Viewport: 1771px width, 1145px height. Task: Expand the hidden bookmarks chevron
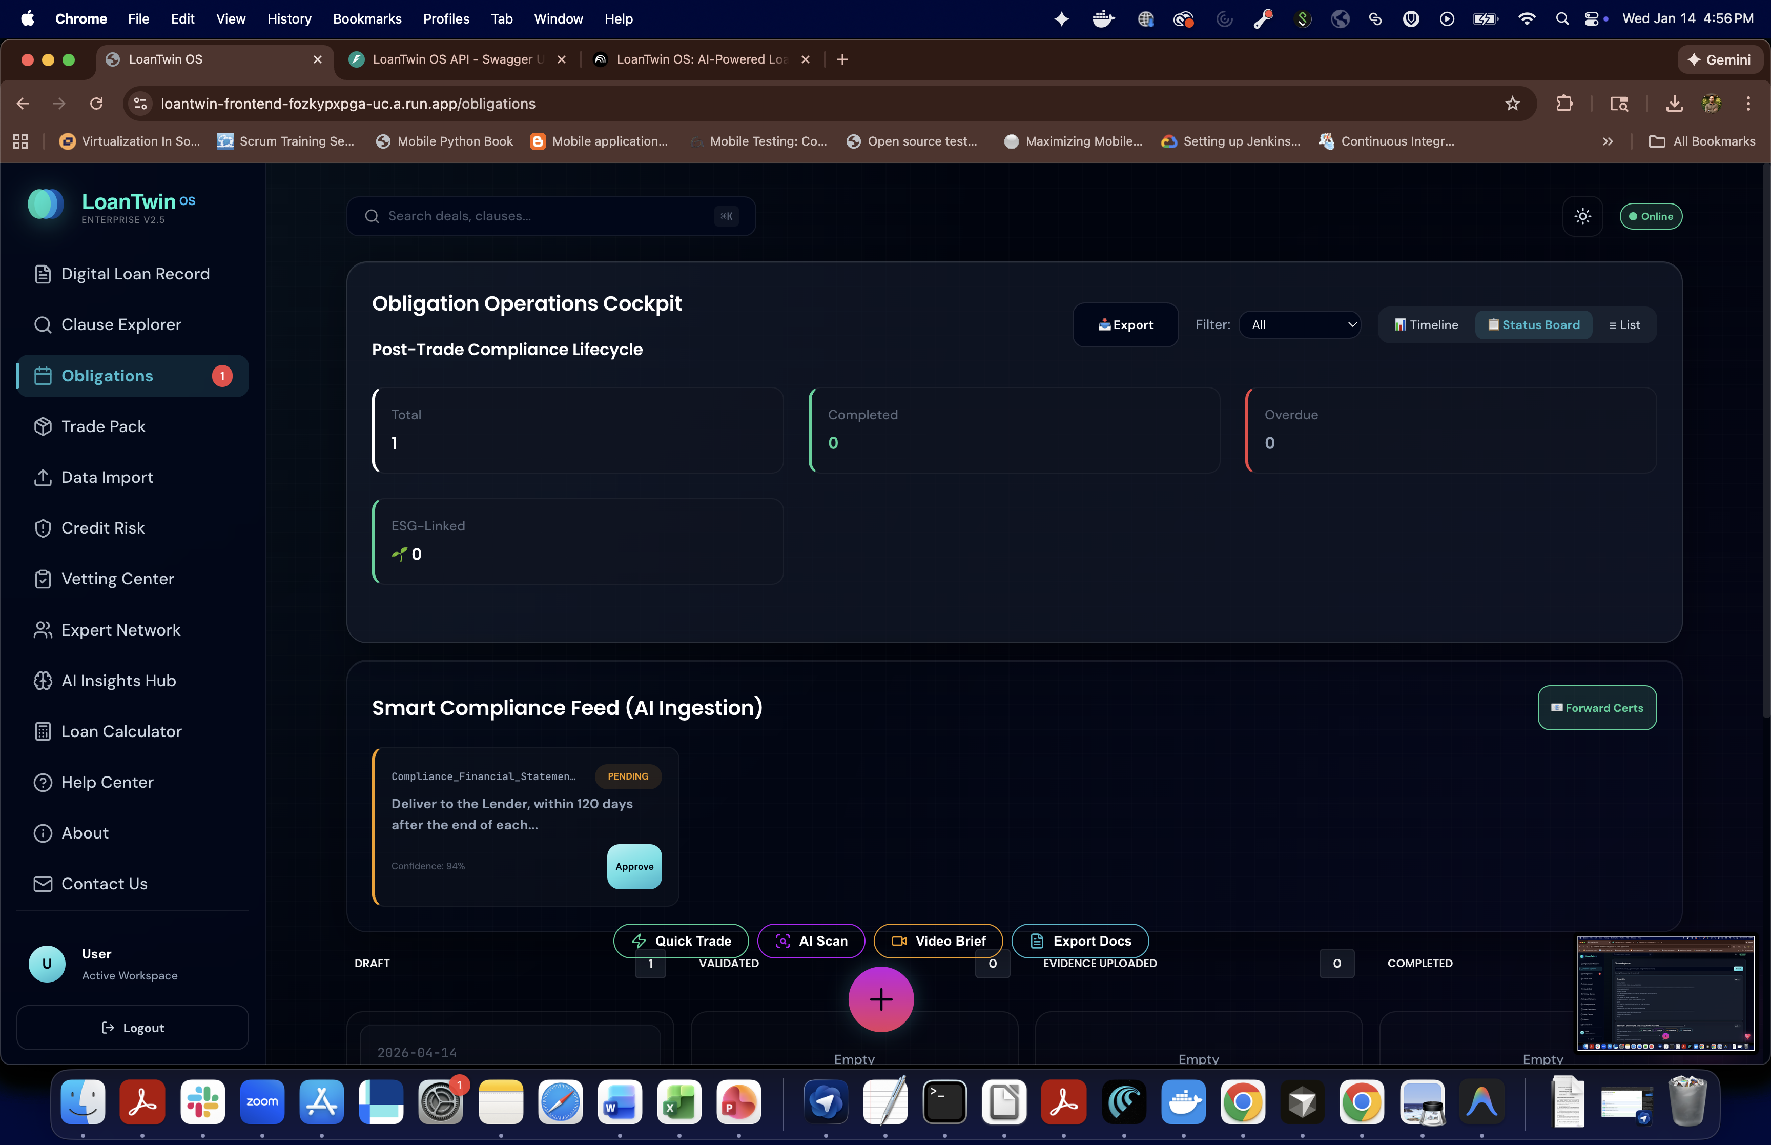(x=1608, y=141)
